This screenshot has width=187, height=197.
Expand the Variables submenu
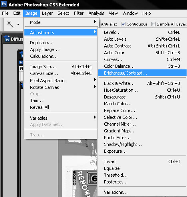coord(61,118)
